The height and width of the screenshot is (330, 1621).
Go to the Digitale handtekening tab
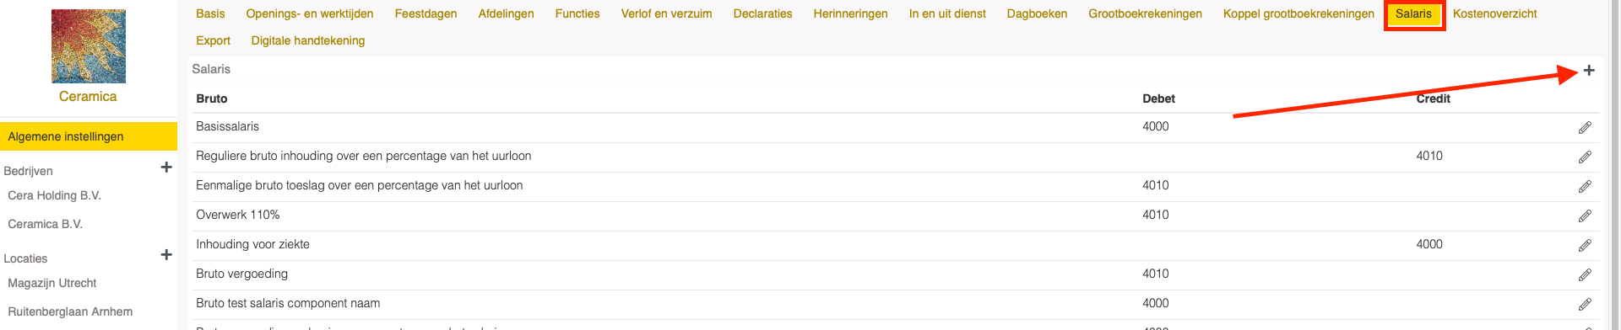308,40
